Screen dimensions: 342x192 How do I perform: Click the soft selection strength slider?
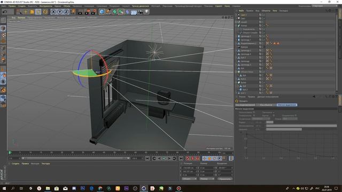301,126
